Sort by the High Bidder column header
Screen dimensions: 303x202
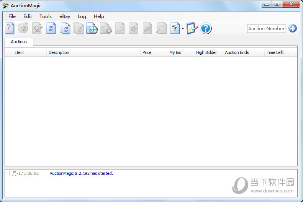click(x=208, y=52)
